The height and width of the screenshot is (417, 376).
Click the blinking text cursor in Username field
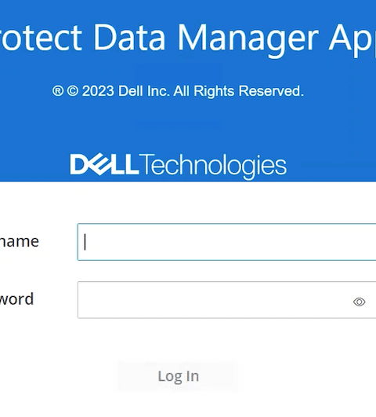85,242
